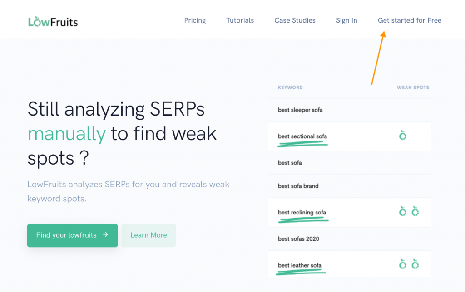This screenshot has width=465, height=292.
Task: Click the WEAK SPOTS column header
Action: [413, 88]
